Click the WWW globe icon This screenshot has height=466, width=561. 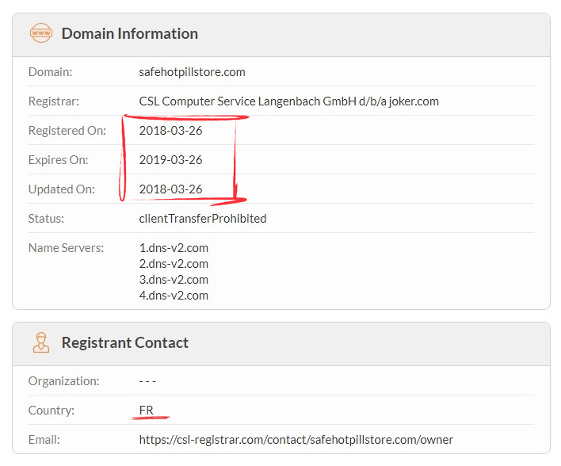pyautogui.click(x=40, y=33)
